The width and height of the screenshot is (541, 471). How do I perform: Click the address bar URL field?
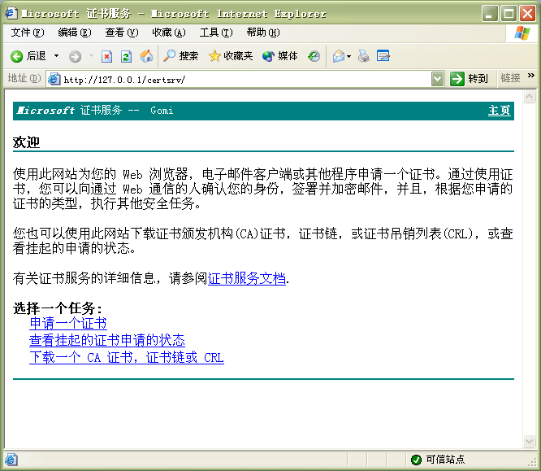tap(246, 80)
